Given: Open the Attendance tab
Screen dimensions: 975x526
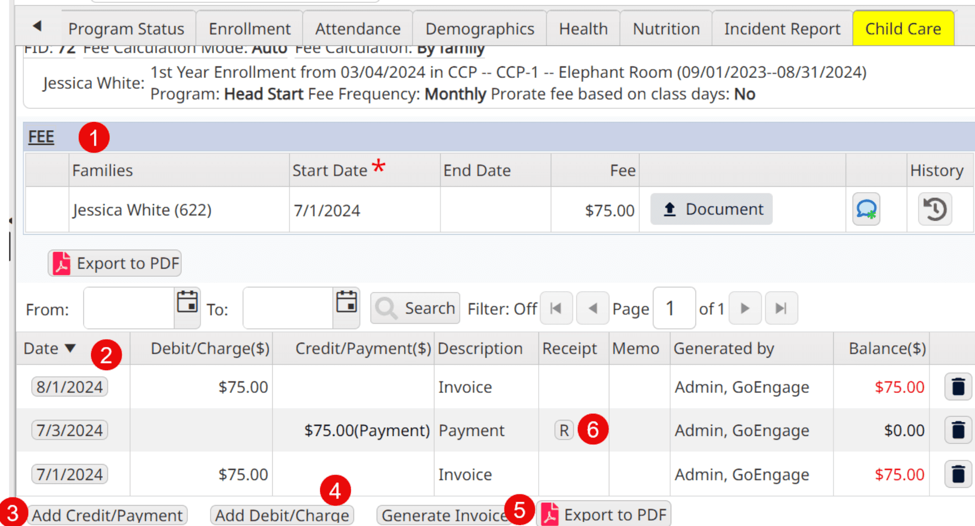Looking at the screenshot, I should pyautogui.click(x=358, y=29).
